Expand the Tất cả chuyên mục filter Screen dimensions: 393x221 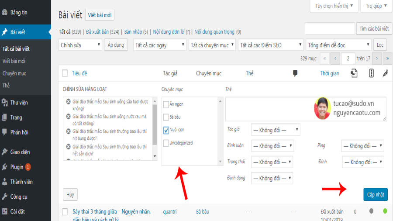[212, 45]
